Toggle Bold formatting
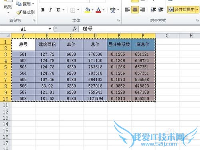The image size is (200, 150). coord(43,10)
